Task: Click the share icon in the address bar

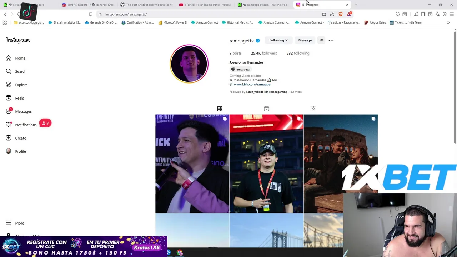Action: tap(332, 14)
